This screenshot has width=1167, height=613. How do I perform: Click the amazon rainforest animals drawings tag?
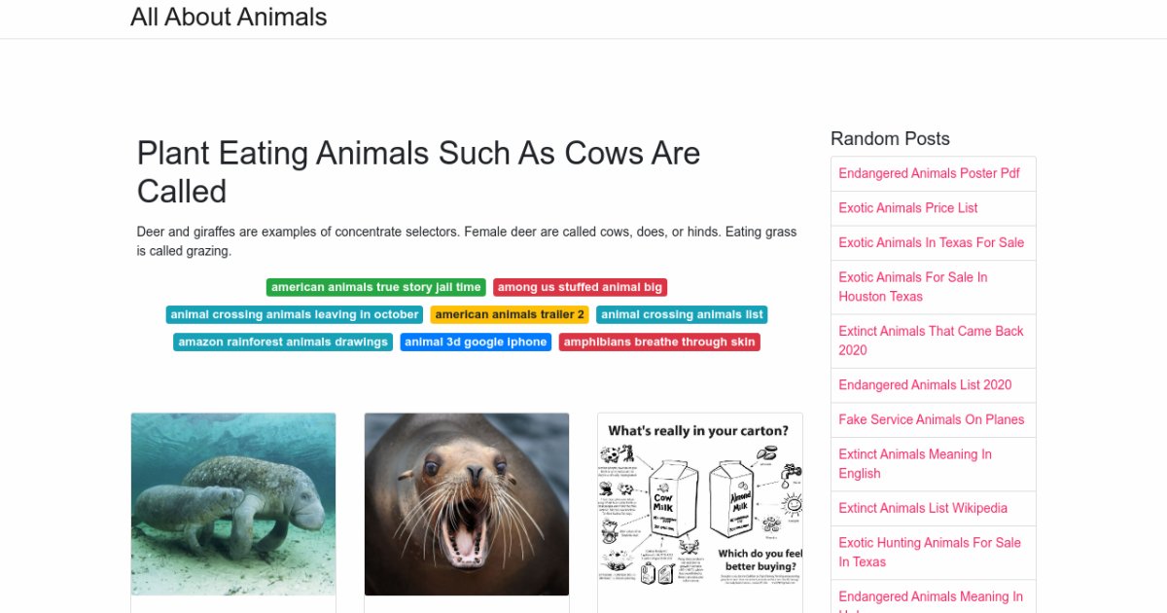pos(283,342)
